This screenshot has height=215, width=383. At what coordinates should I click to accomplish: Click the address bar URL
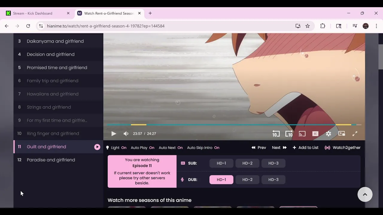[x=106, y=26]
